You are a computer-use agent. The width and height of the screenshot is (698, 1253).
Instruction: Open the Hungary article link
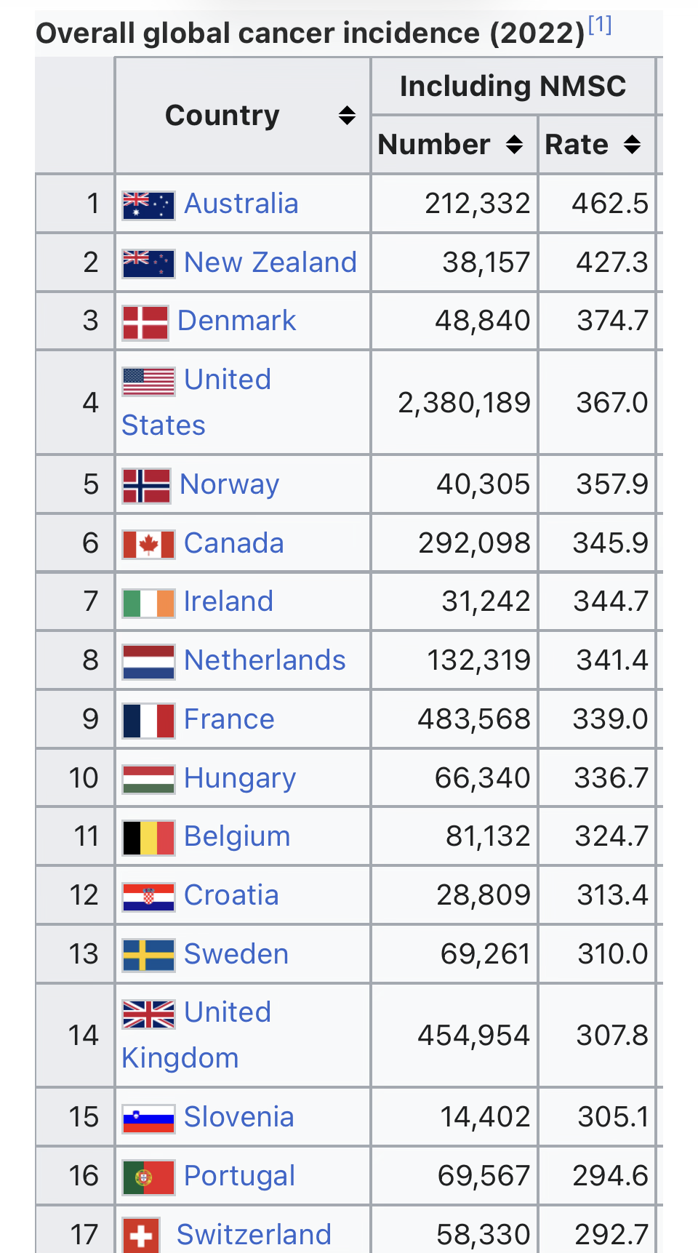(x=240, y=778)
